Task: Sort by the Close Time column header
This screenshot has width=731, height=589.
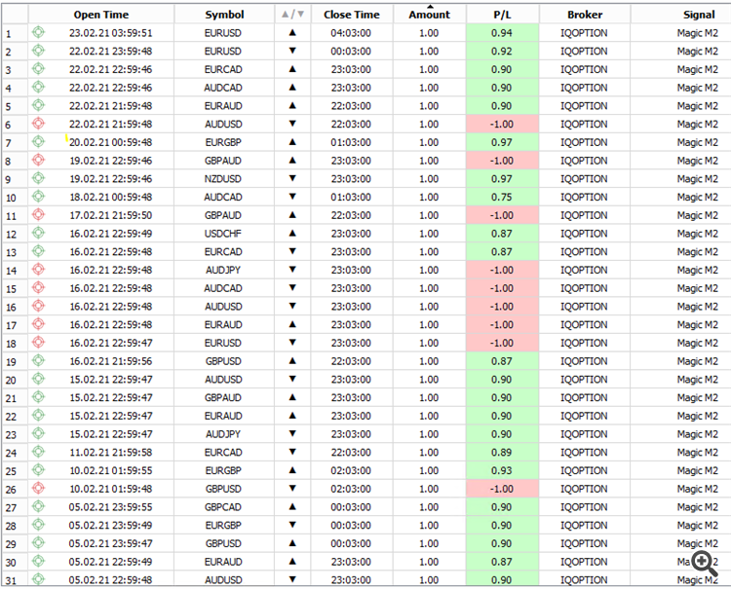Action: [x=352, y=15]
